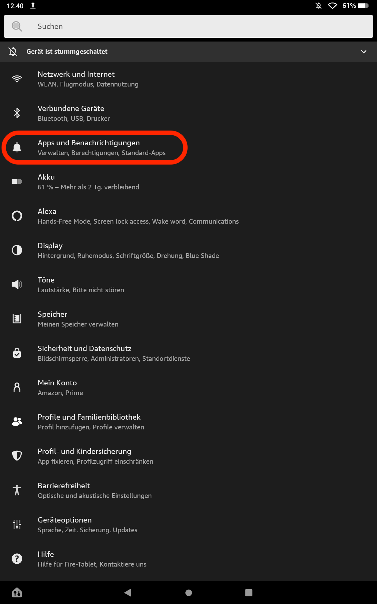Tap the Display brightness icon

(x=17, y=250)
